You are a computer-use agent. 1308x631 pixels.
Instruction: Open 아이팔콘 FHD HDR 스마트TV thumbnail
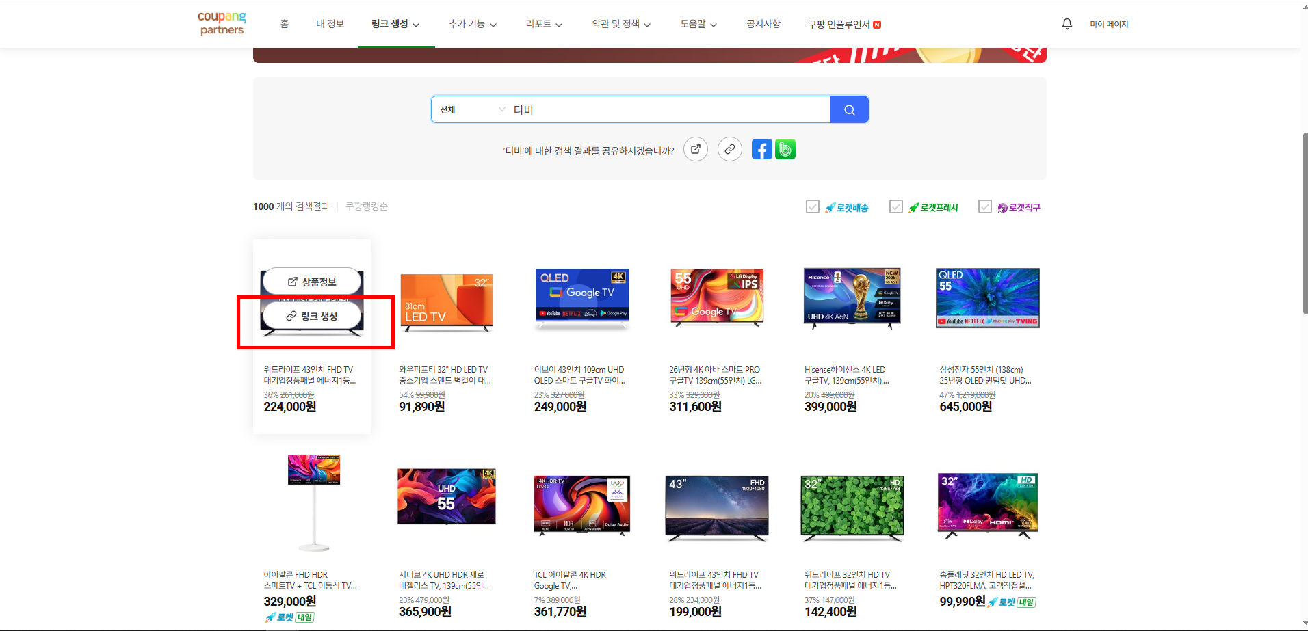314,503
